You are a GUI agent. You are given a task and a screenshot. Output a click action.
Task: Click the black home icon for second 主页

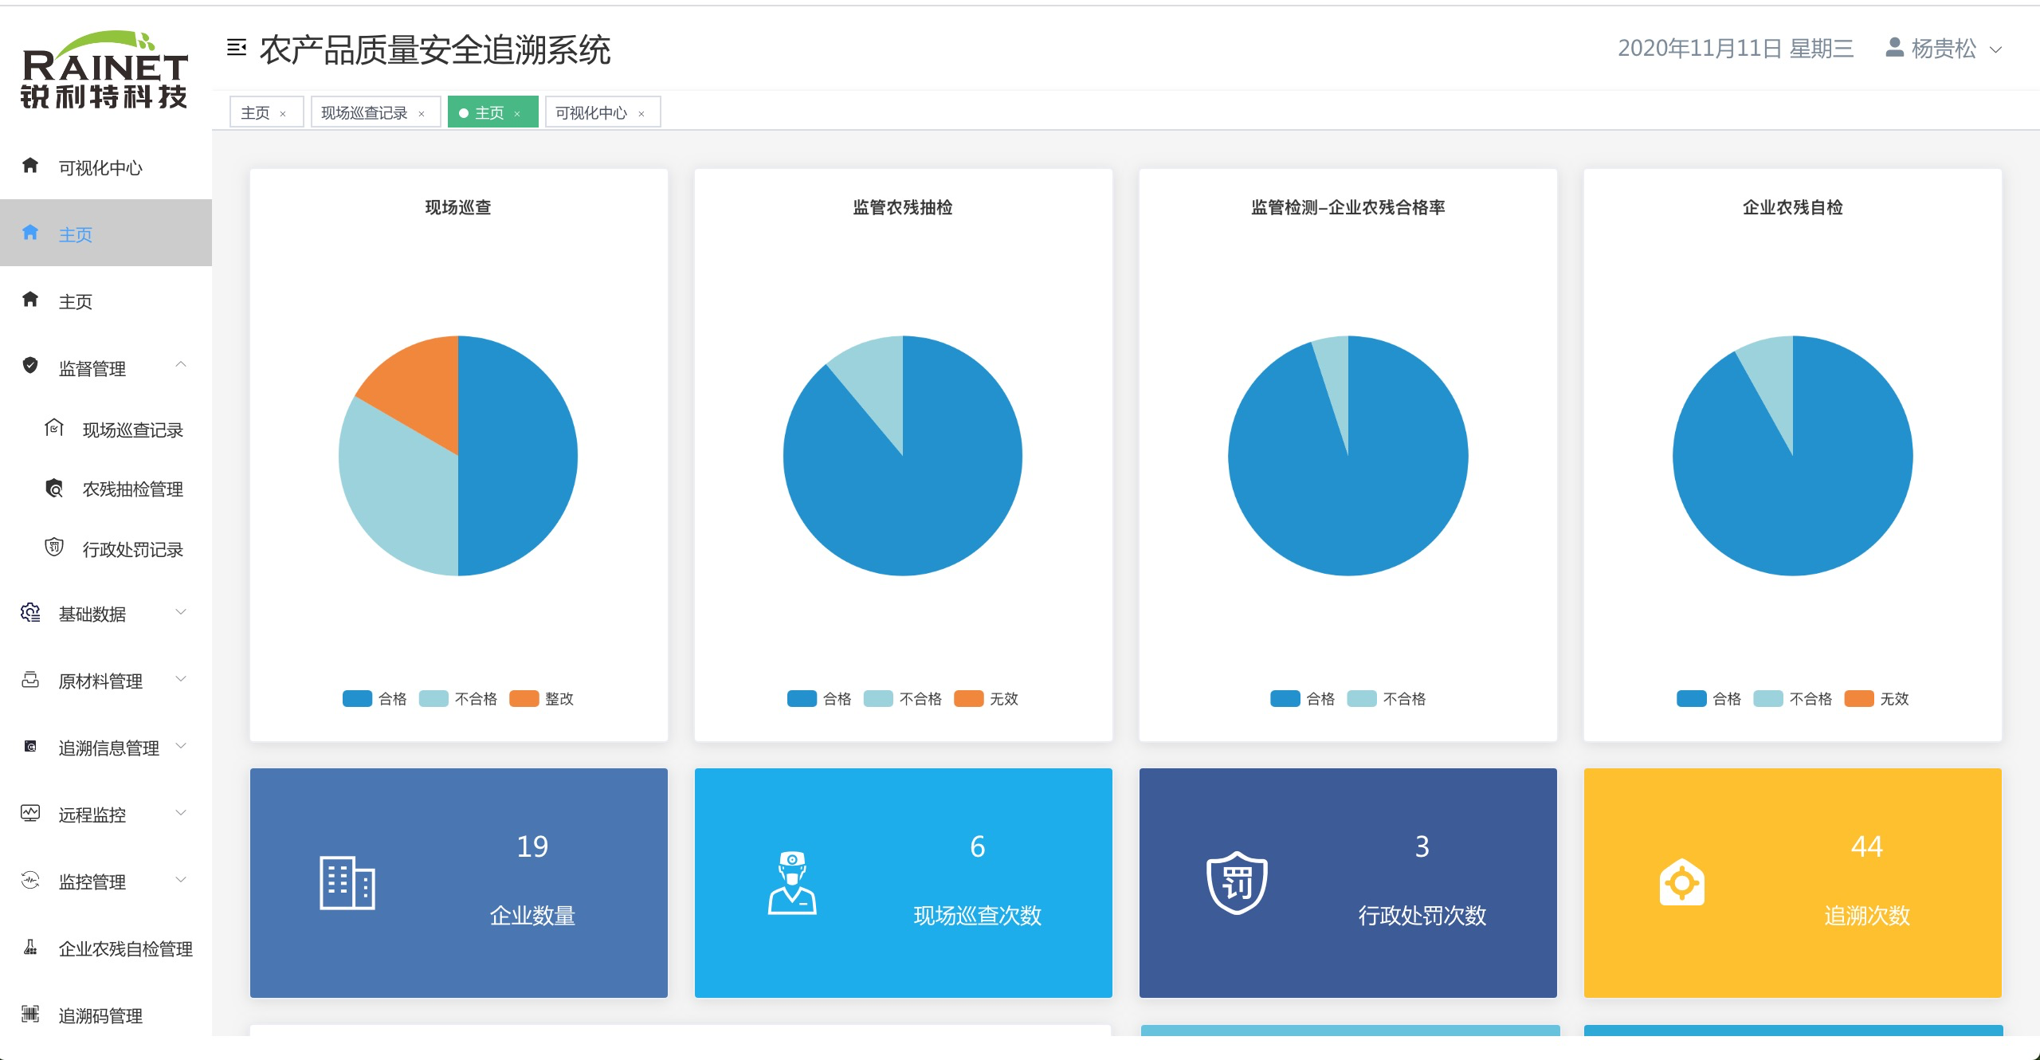click(30, 300)
